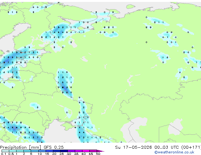Click the 'GFS 0.25' model label
201x155 pixels.
click(54, 147)
